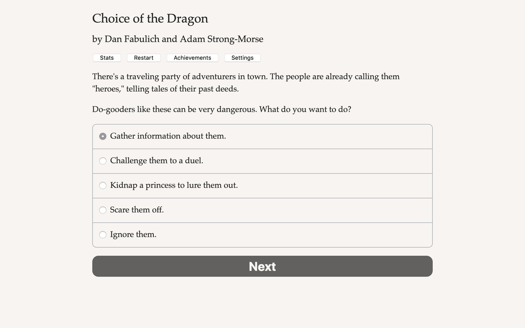Select the "Challenge them to a duel" radio button
The height and width of the screenshot is (328, 525).
pos(103,161)
